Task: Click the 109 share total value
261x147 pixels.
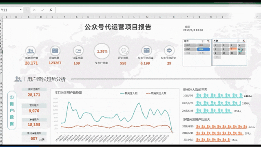Action: tap(77, 63)
